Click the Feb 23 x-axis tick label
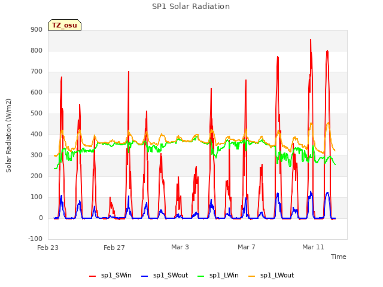The image size is (383, 287). click(48, 248)
